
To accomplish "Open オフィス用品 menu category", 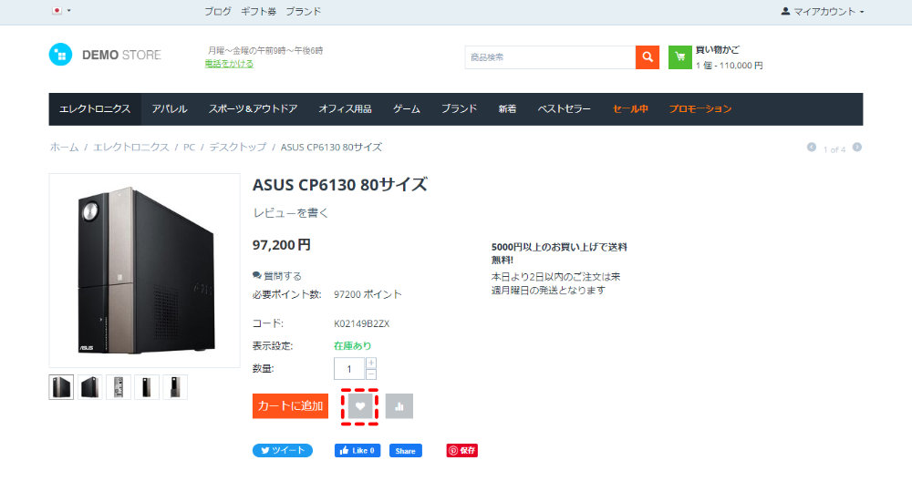I will (x=345, y=109).
